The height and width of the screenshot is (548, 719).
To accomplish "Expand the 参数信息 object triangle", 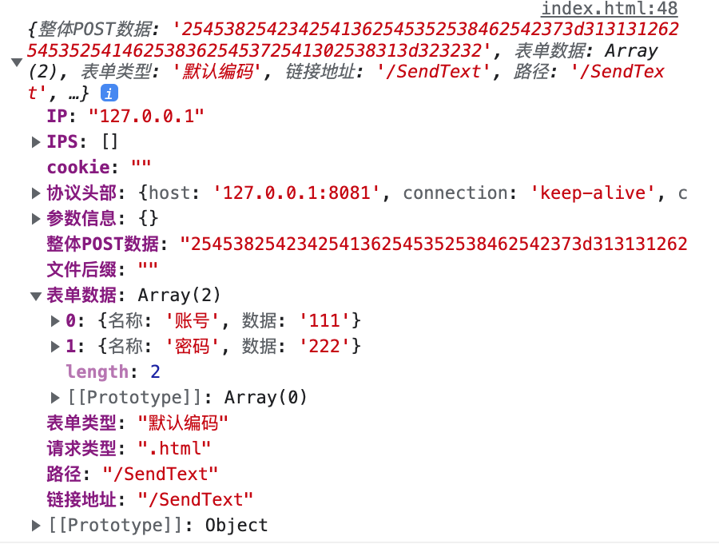I will 36,219.
